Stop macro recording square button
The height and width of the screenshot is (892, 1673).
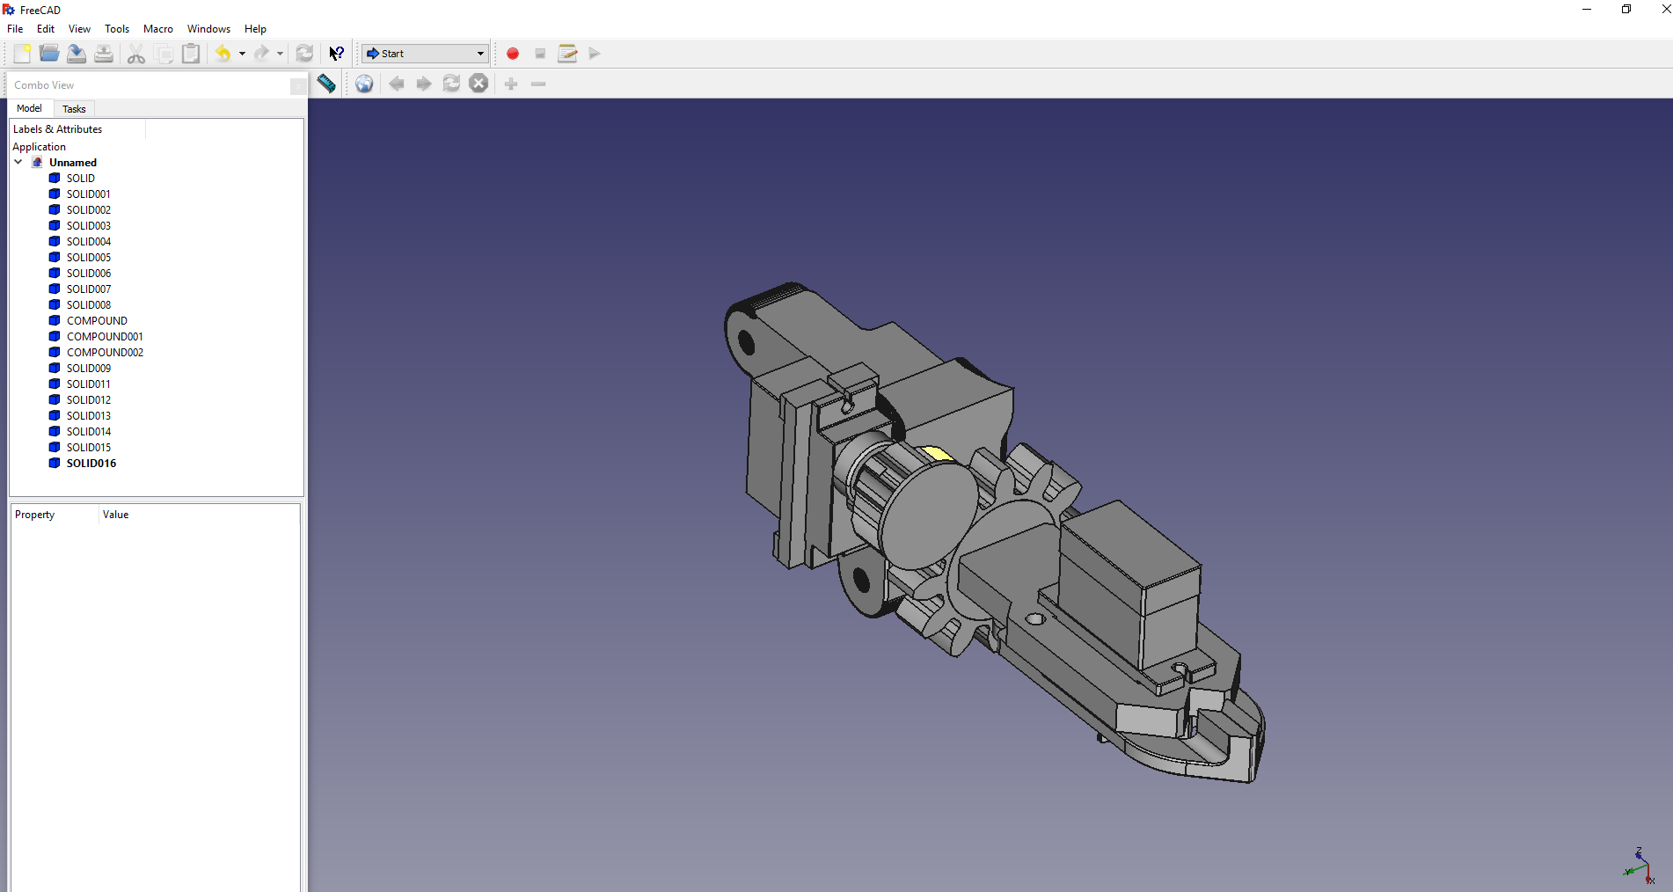point(540,54)
